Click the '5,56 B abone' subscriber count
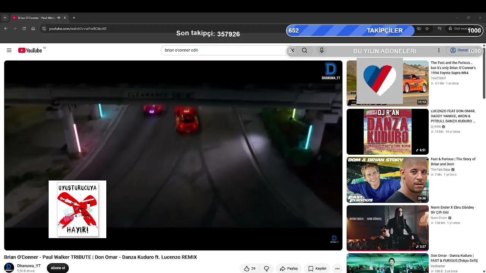Viewport: 486px width, 273px height. click(26, 271)
